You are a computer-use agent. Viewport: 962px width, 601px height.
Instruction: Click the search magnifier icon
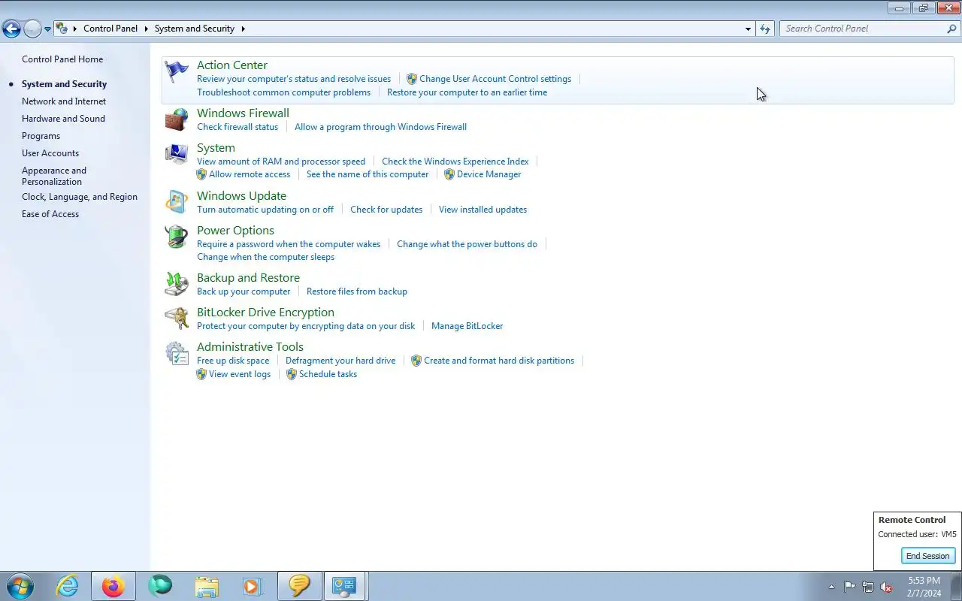pyautogui.click(x=951, y=29)
